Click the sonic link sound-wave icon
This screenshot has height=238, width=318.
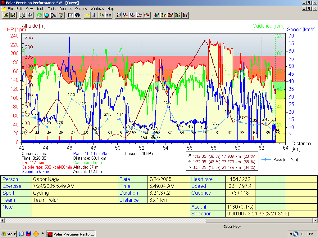(x=53, y=15)
